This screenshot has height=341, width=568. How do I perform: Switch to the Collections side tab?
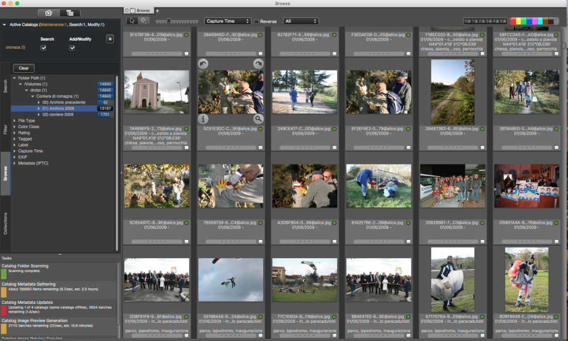click(6, 223)
